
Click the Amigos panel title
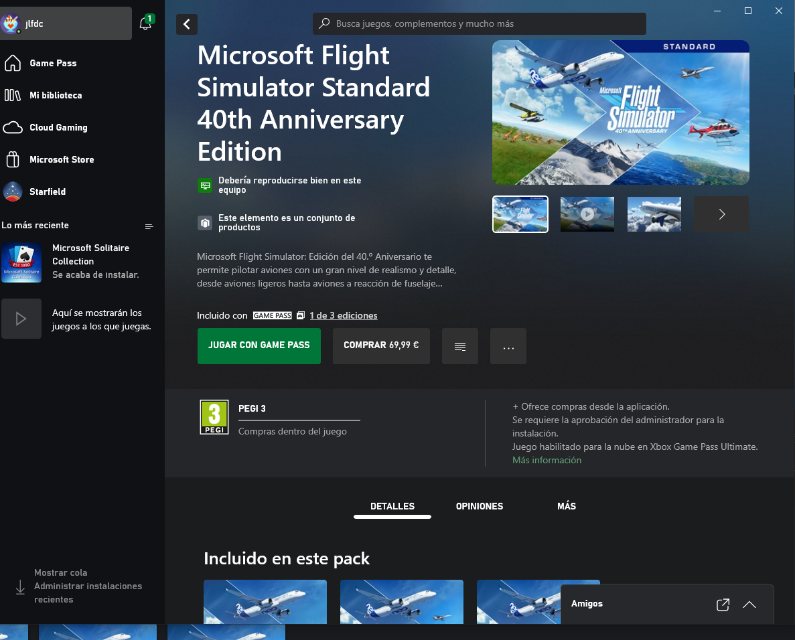pyautogui.click(x=587, y=604)
